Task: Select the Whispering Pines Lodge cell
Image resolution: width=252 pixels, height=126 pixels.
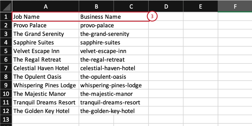Action: coord(46,85)
